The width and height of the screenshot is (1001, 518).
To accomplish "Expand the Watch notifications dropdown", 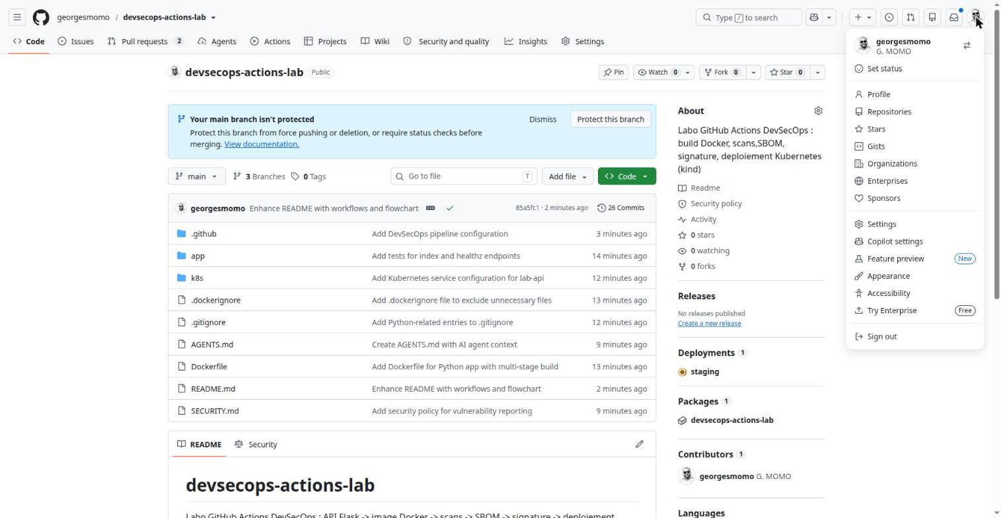I will 663,72.
